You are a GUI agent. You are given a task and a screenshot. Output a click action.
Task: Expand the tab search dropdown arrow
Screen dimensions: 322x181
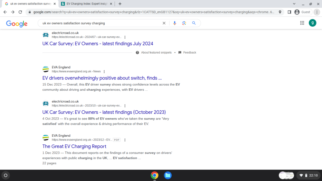294,4
